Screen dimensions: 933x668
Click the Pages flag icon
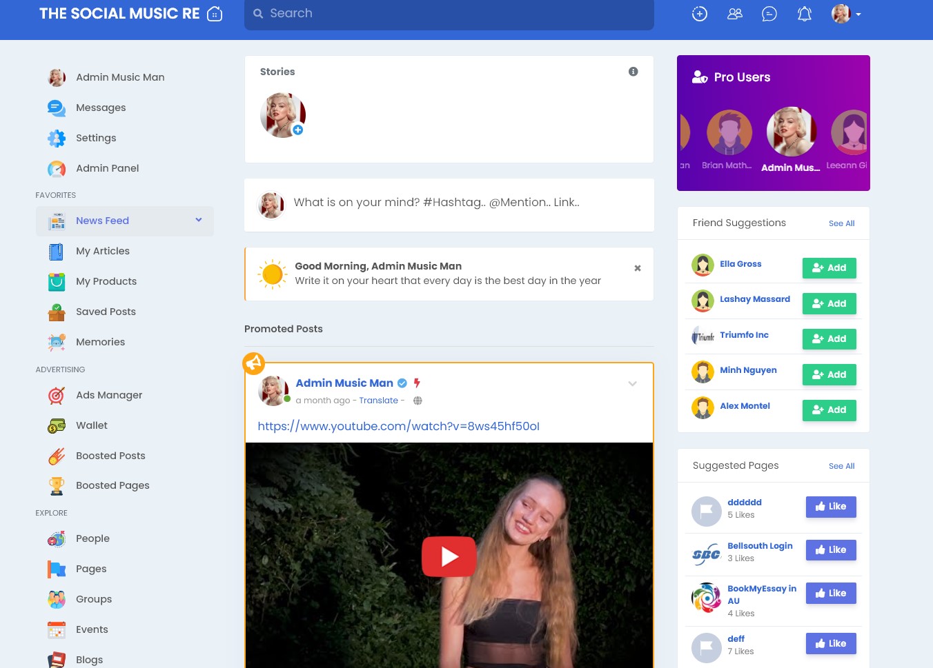coord(57,569)
